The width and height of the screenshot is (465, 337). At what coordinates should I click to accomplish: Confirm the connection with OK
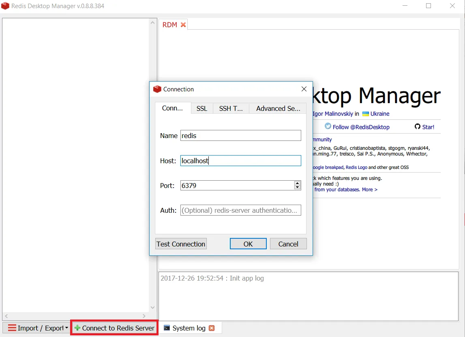[248, 244]
